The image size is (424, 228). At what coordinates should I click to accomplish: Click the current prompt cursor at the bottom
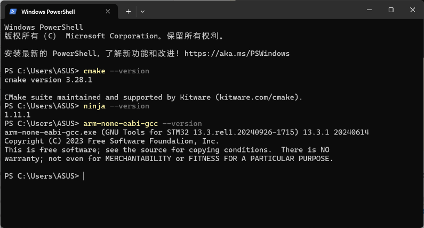click(x=84, y=176)
